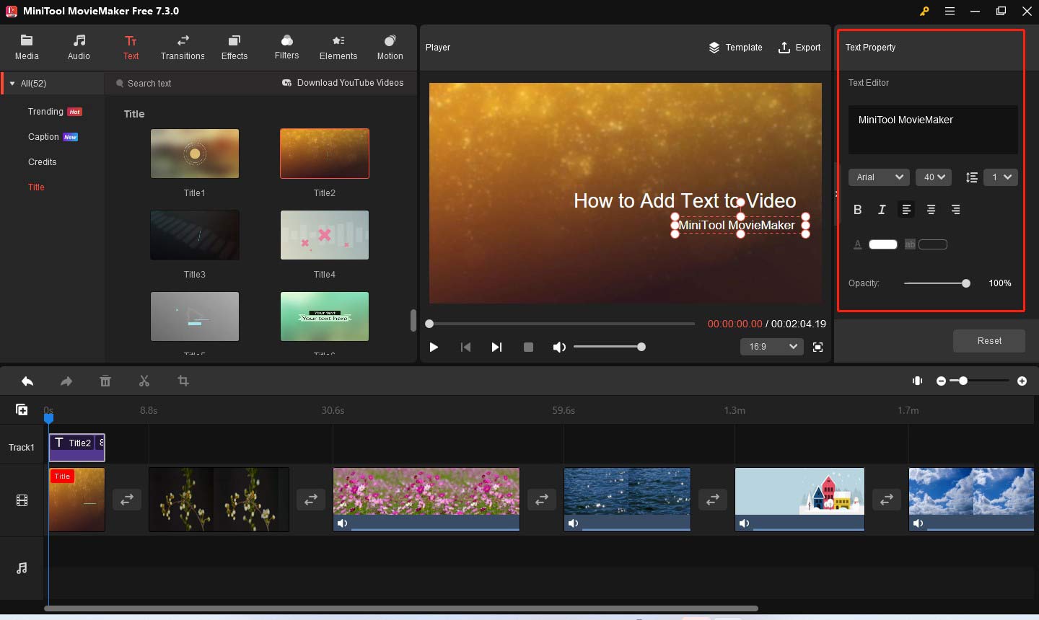Click the auto-fit timeline icon
Viewport: 1039px width, 620px height.
pos(917,381)
